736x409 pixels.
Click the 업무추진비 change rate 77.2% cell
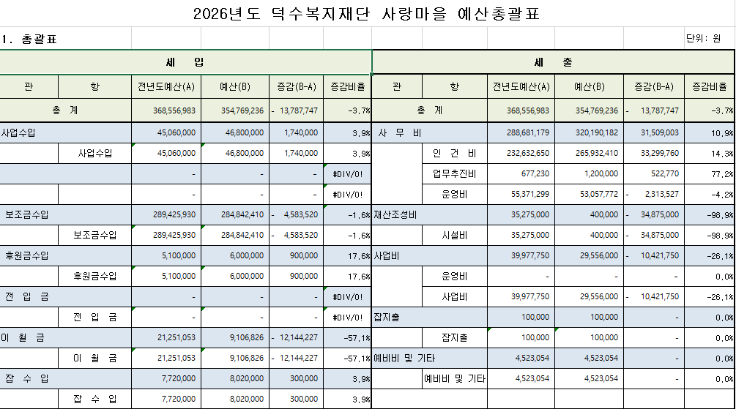[710, 174]
